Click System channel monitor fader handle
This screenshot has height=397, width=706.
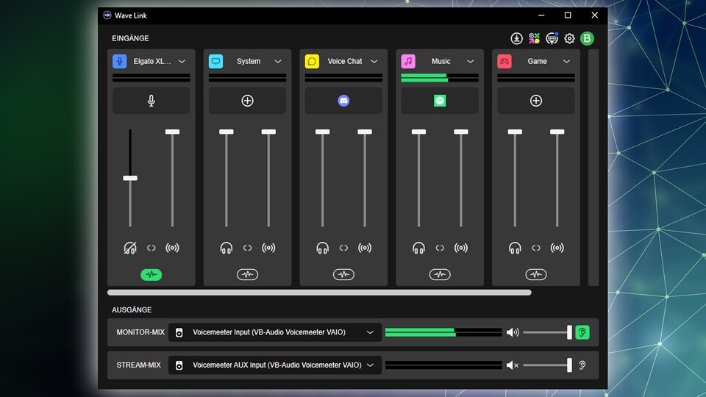click(226, 132)
